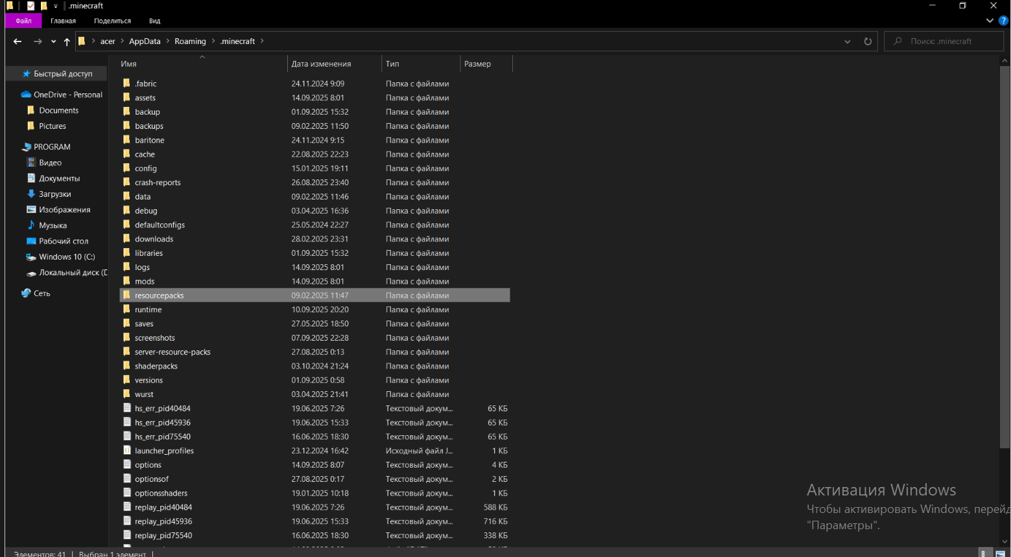Sort files by Дата изменения column
The image size is (1011, 557).
(x=321, y=64)
